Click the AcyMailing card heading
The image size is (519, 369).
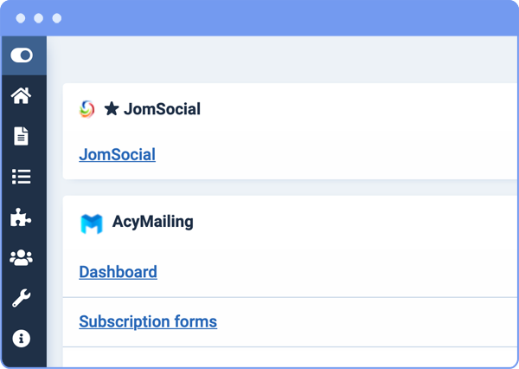coord(152,222)
